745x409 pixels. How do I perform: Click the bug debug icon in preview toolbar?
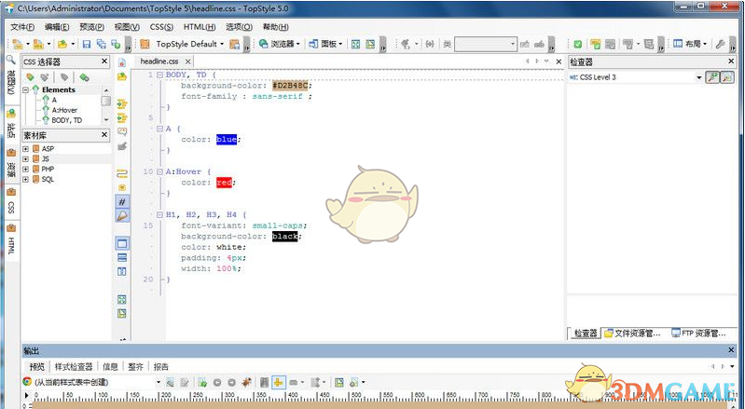246,382
